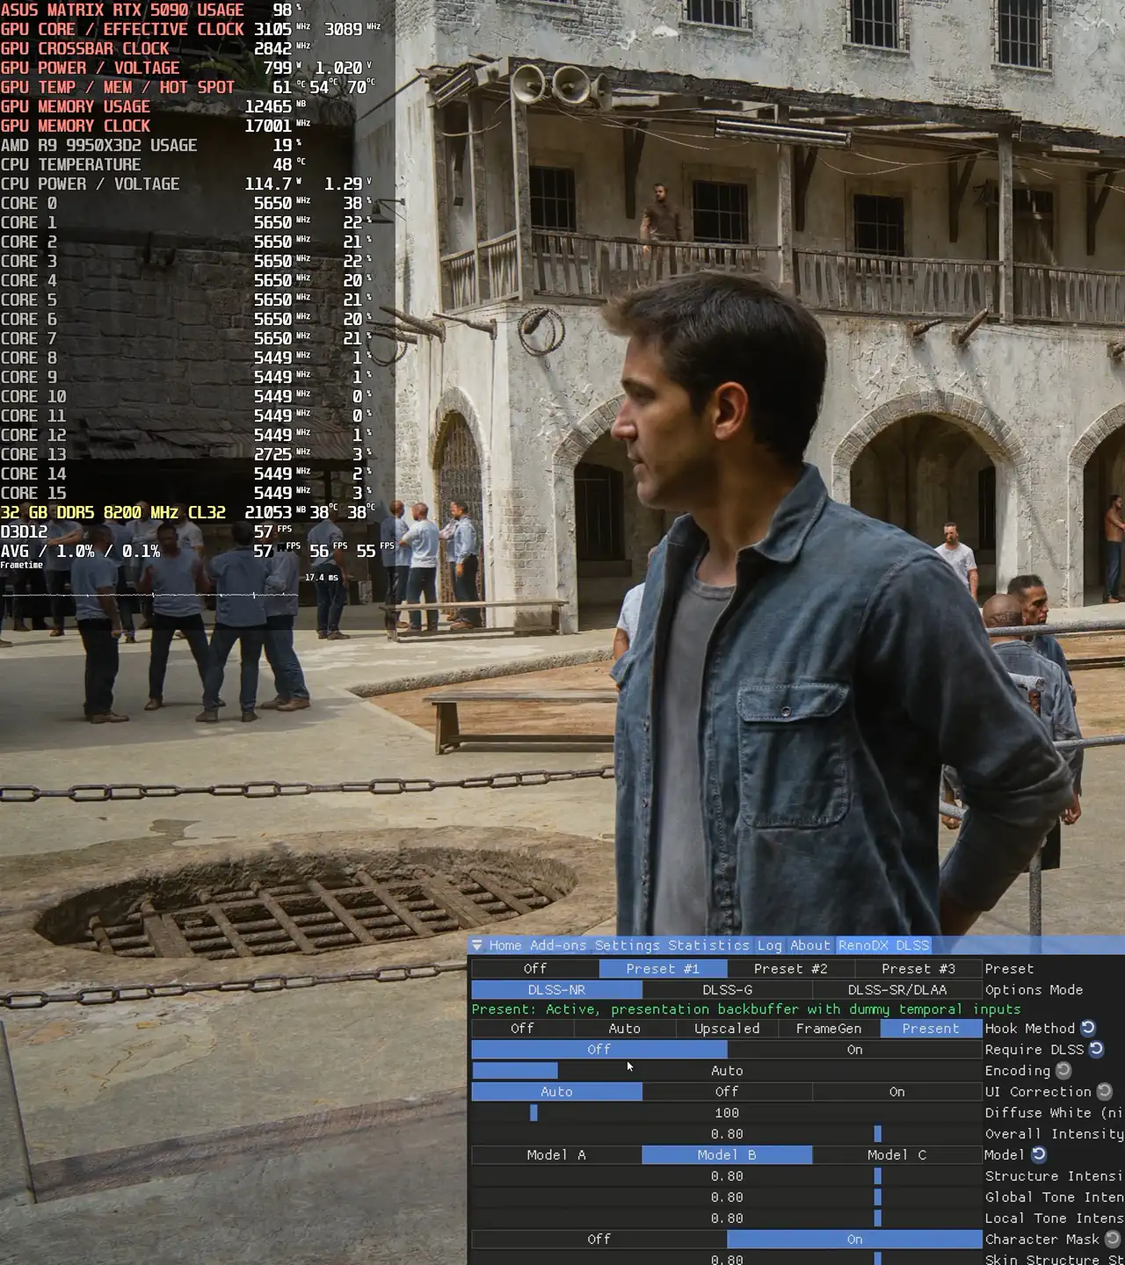Click the UI Correction reset icon

[x=1105, y=1091]
